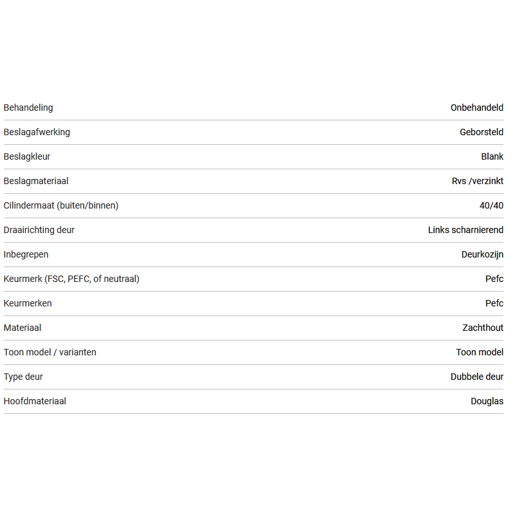
Task: Select the Links scharnierend value
Action: tap(465, 230)
